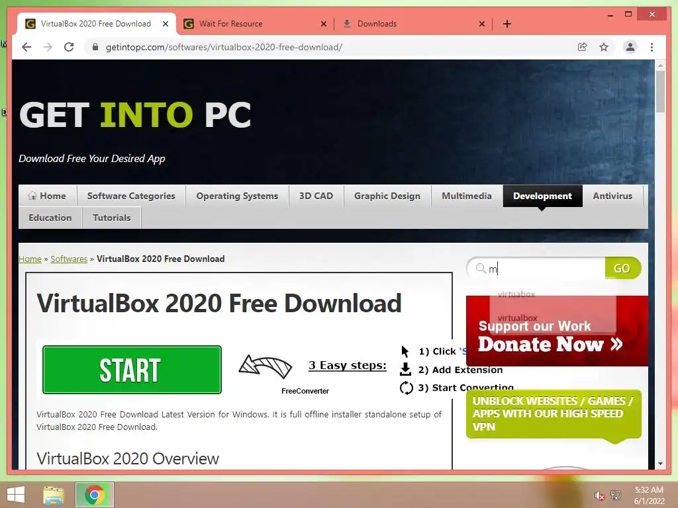Open the Tutorials menu item
678x508 pixels.
click(111, 218)
